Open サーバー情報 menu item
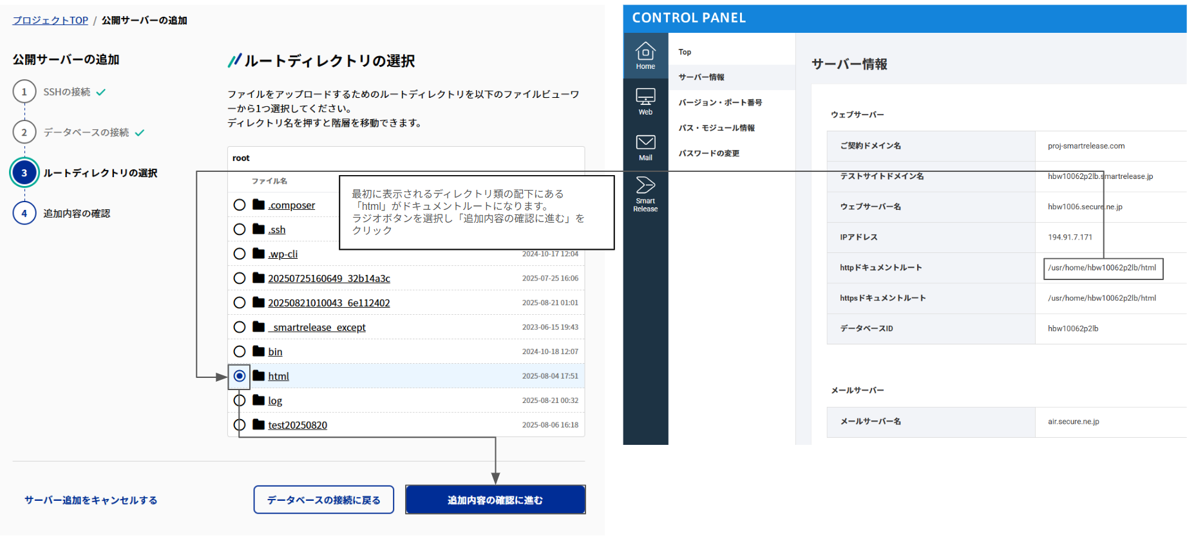The image size is (1196, 544). coord(701,77)
